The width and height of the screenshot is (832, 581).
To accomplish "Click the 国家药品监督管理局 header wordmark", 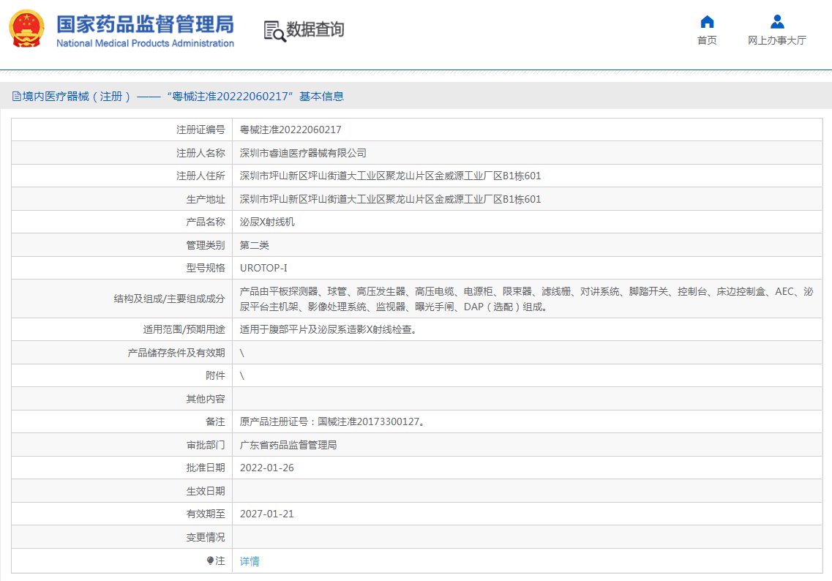I will [x=145, y=24].
